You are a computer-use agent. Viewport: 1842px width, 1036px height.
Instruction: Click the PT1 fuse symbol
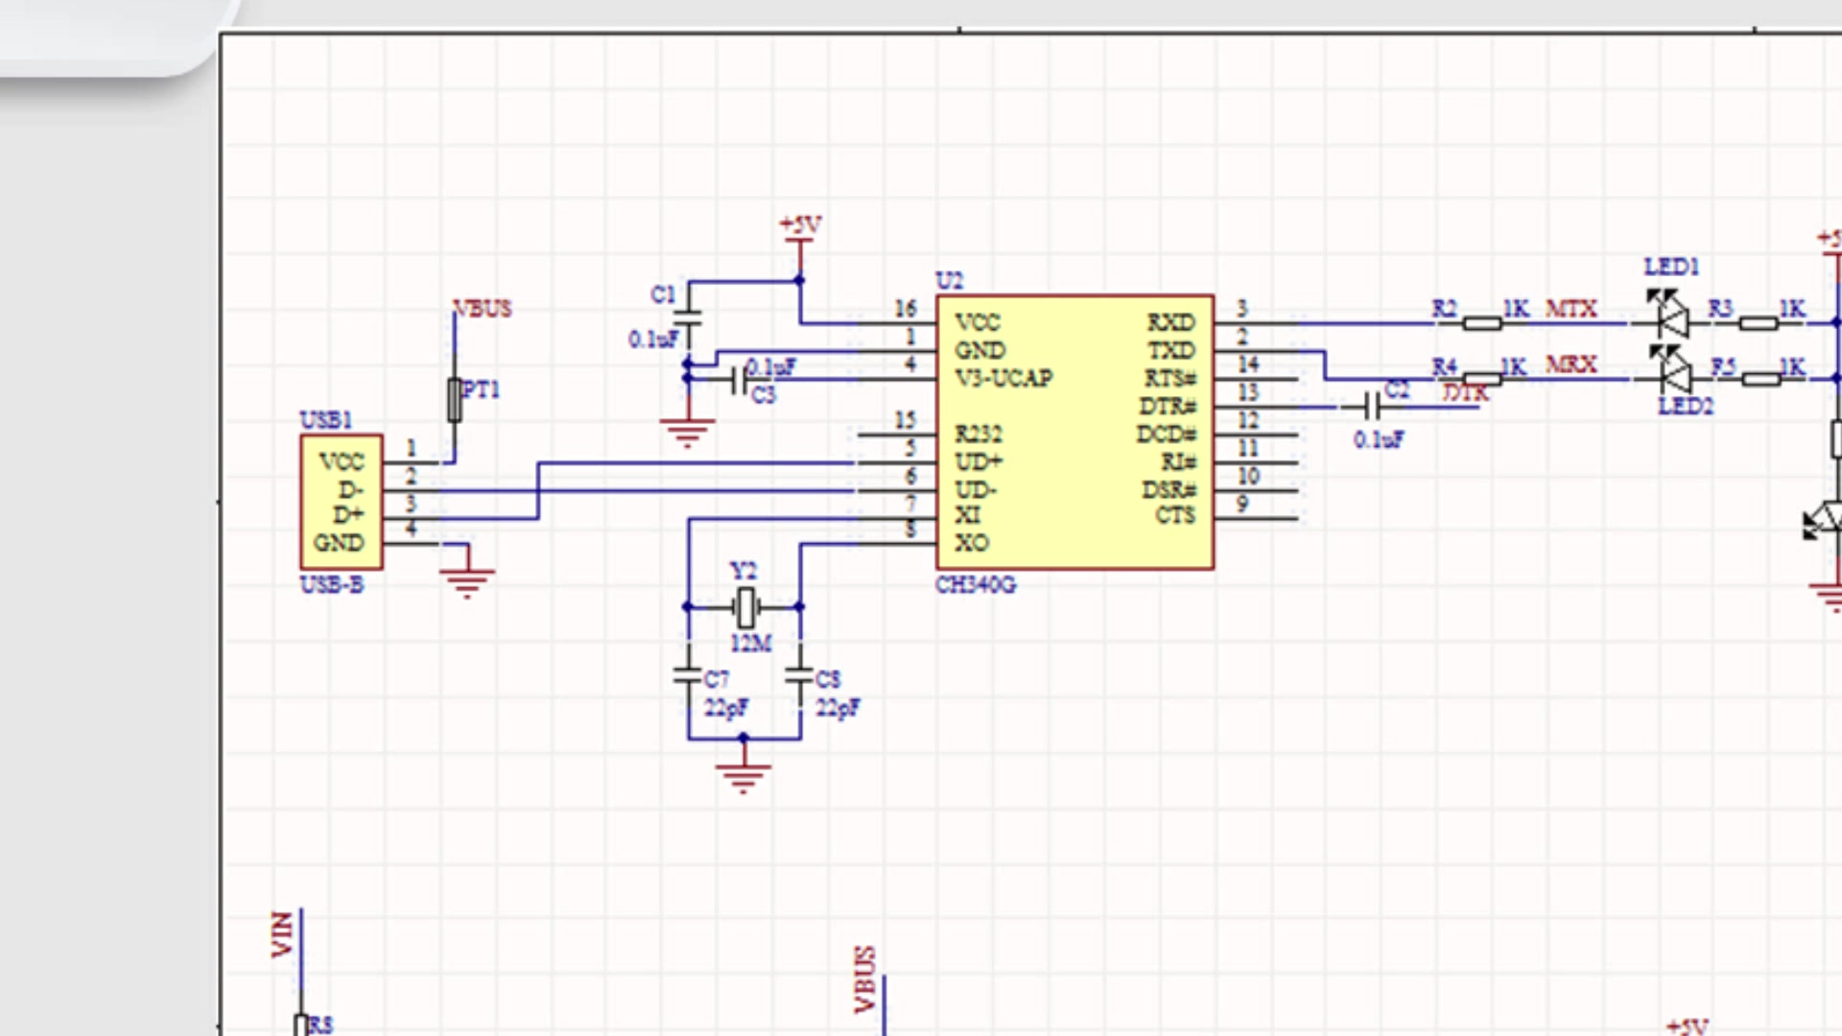click(x=455, y=400)
